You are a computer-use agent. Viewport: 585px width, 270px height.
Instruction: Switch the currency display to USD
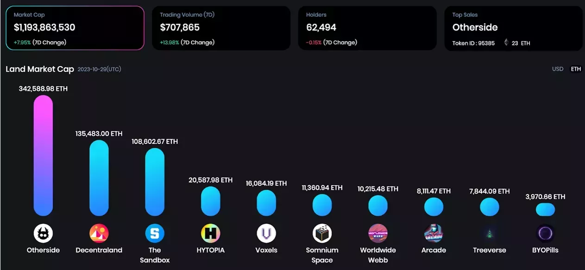[558, 69]
